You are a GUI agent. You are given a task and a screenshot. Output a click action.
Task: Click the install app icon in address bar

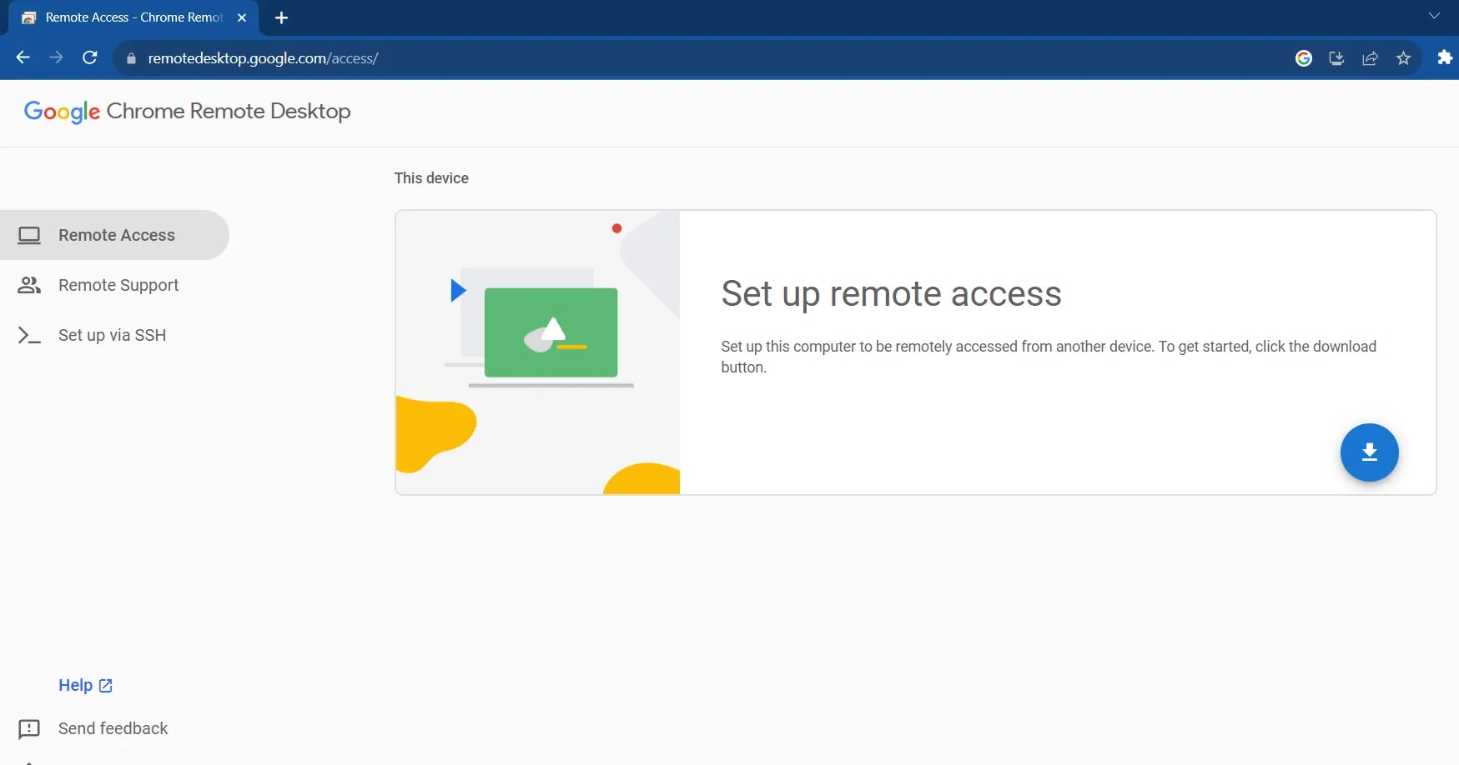tap(1336, 58)
